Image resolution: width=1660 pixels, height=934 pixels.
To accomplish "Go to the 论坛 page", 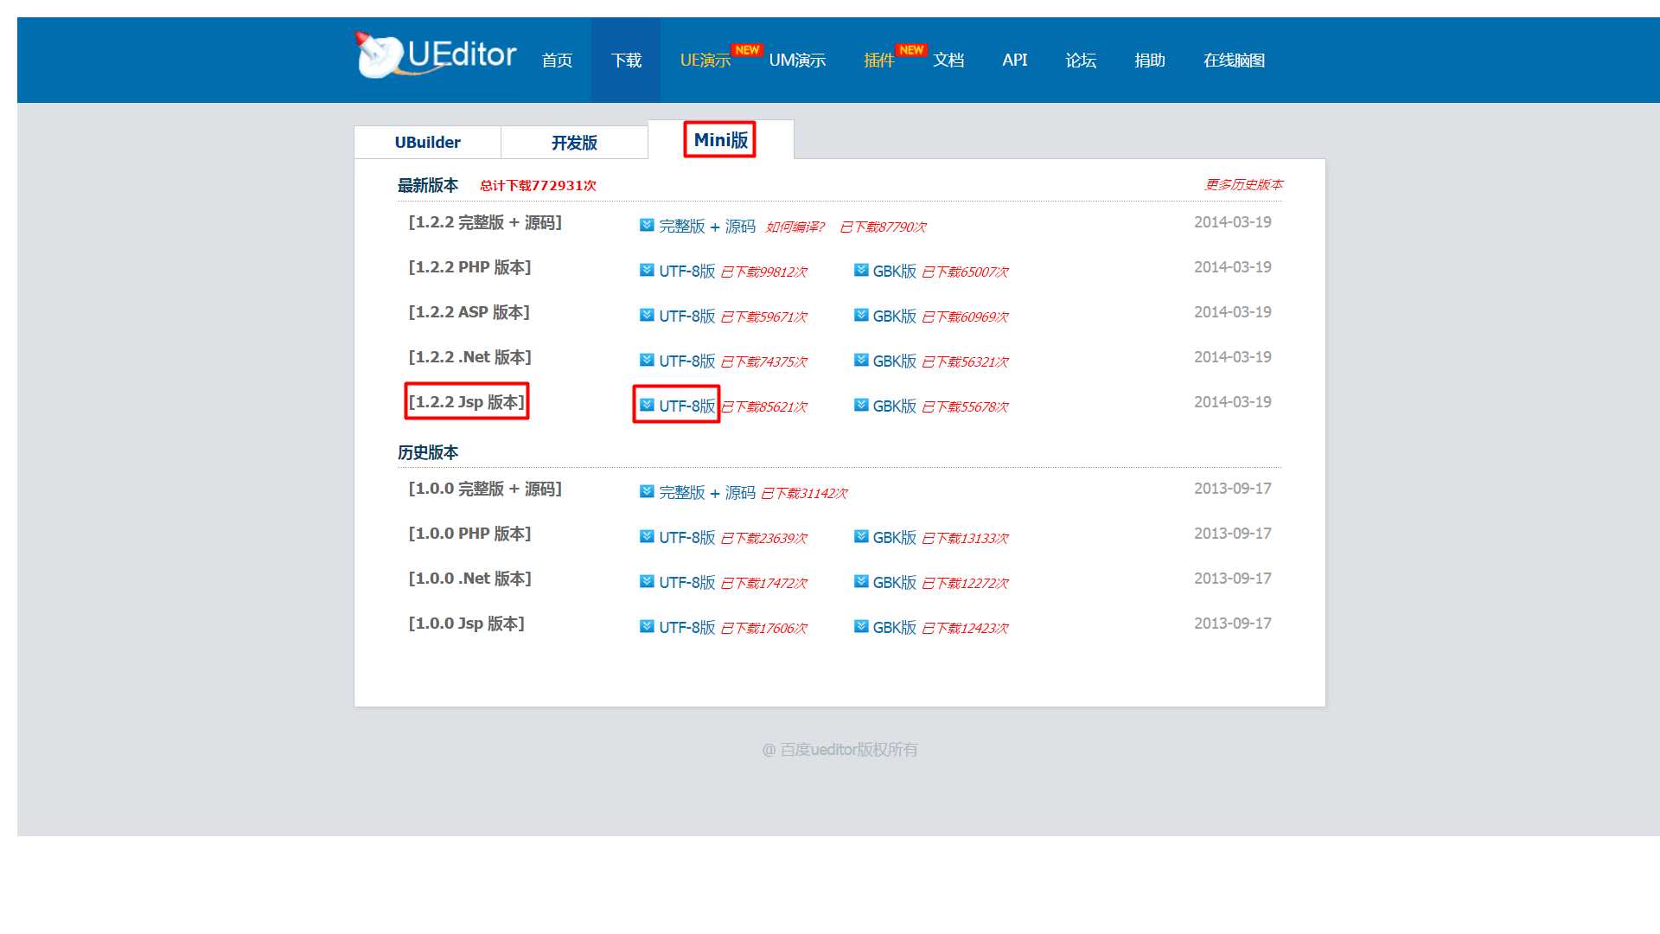I will coord(1081,61).
